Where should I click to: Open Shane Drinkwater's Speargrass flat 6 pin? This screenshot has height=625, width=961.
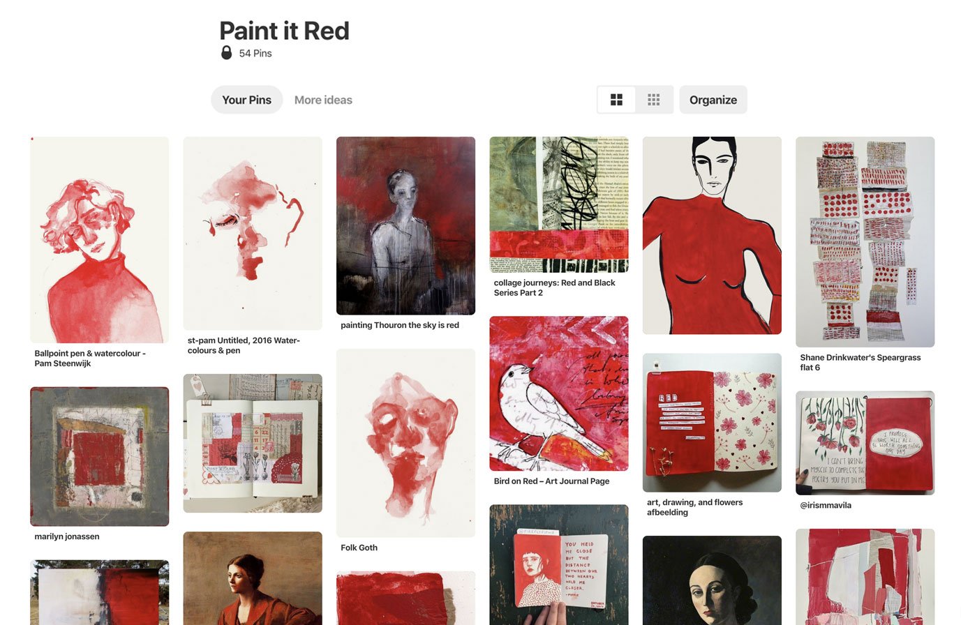coord(865,242)
